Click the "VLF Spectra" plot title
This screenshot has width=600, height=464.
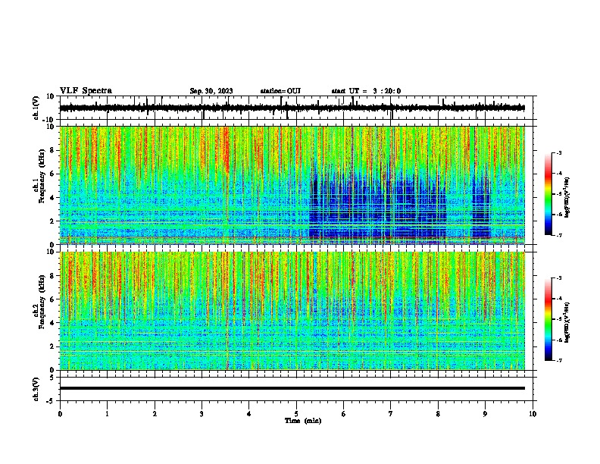click(86, 91)
